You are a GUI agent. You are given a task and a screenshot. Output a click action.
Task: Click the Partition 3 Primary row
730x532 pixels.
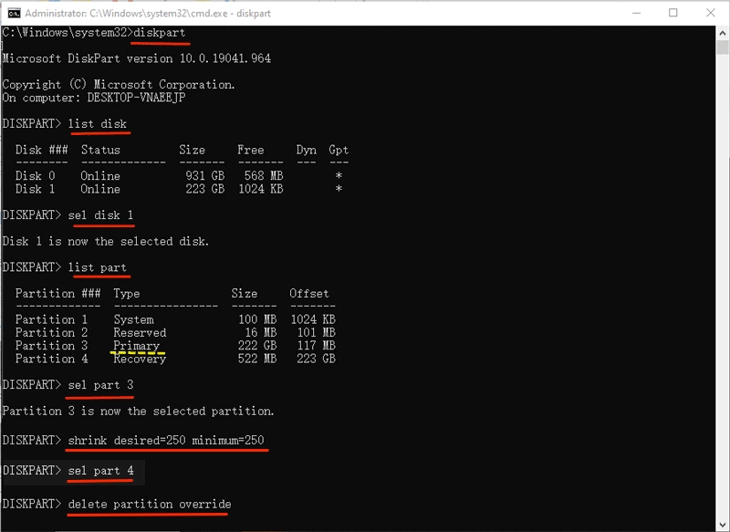point(175,346)
